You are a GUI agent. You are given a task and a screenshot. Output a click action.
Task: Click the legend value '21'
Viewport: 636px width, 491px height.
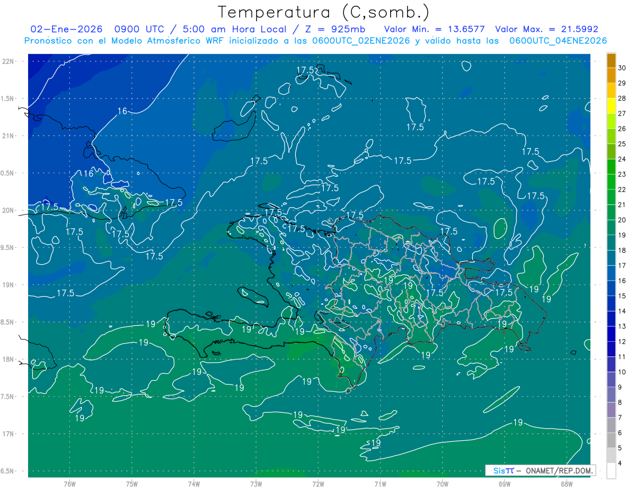pyautogui.click(x=622, y=204)
